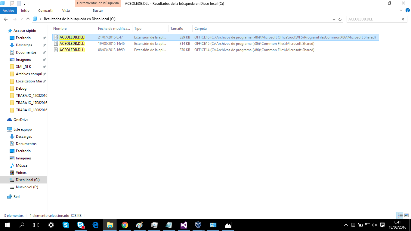Sort by the Tipo column header
Screen dimensions: 411x231
[150, 29]
